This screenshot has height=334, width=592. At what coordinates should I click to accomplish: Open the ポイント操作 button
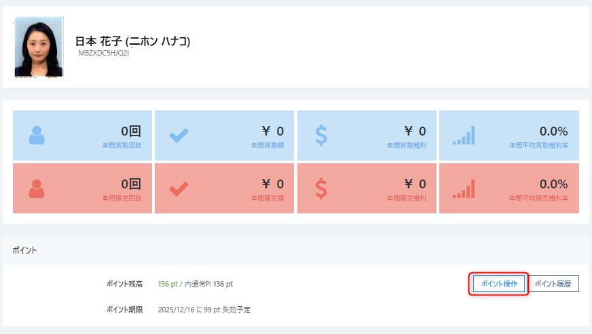(499, 284)
